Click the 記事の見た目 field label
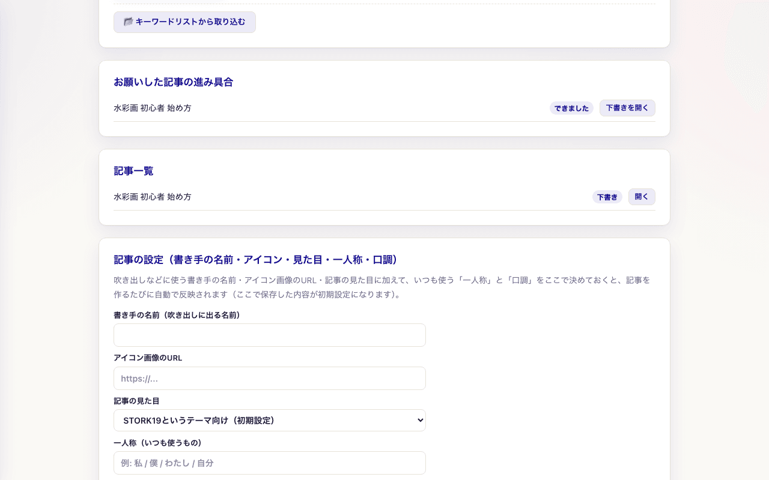 click(x=136, y=401)
